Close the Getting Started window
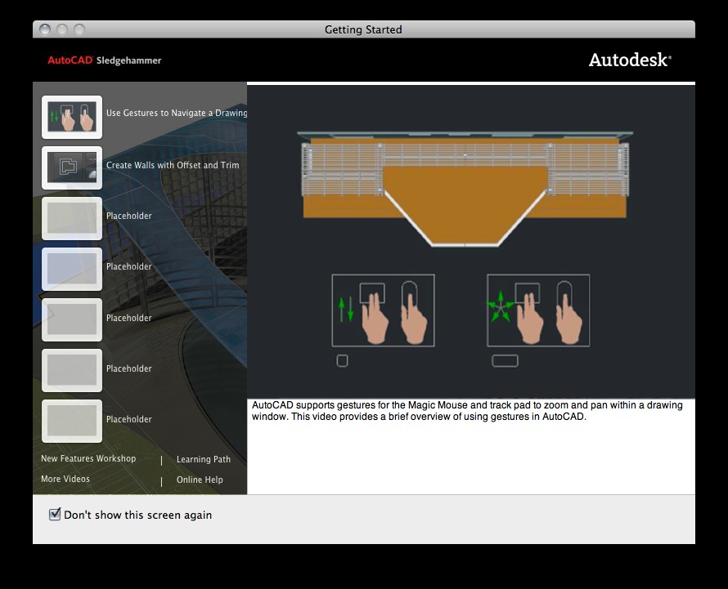This screenshot has height=589, width=728. point(45,29)
